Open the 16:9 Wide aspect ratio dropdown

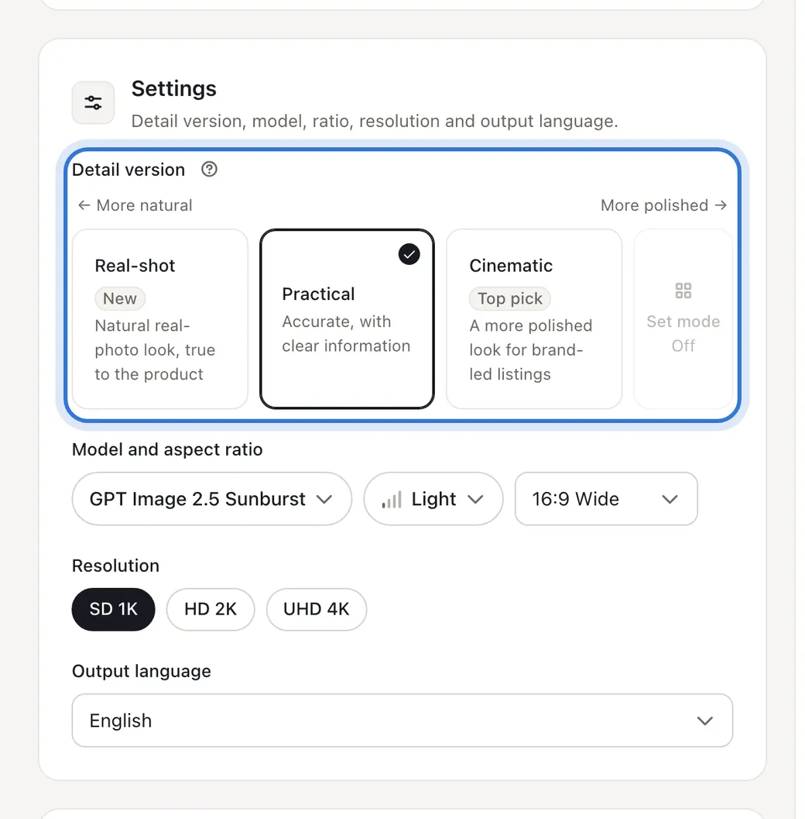[606, 499]
